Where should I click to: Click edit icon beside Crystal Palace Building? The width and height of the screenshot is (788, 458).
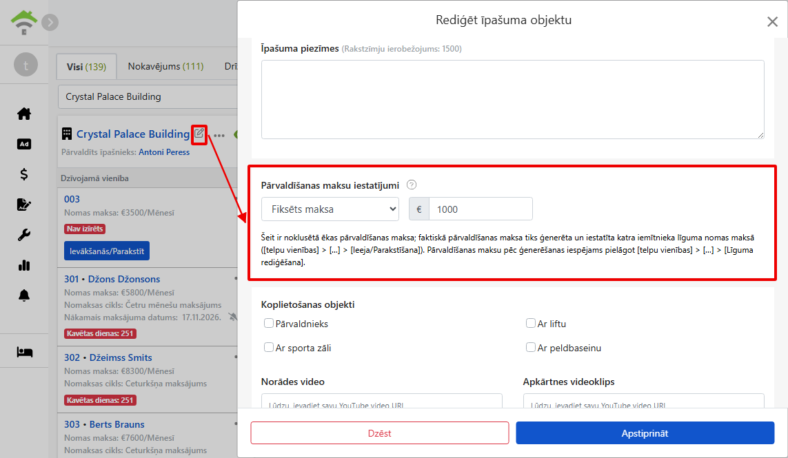click(x=199, y=134)
